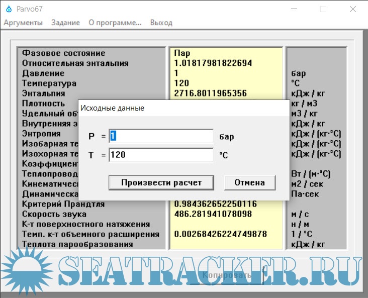This screenshot has width=368, height=298.
Task: Click the Копировать button at bottom
Action: click(226, 275)
